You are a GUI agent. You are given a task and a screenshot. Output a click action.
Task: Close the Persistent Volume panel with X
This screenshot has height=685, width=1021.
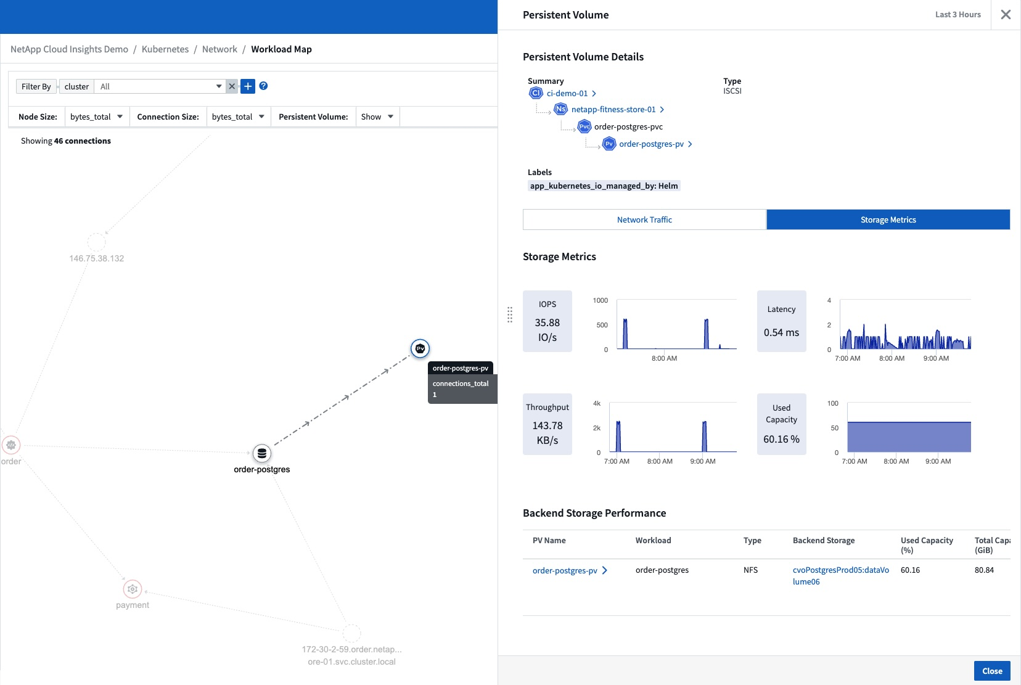pyautogui.click(x=1006, y=15)
